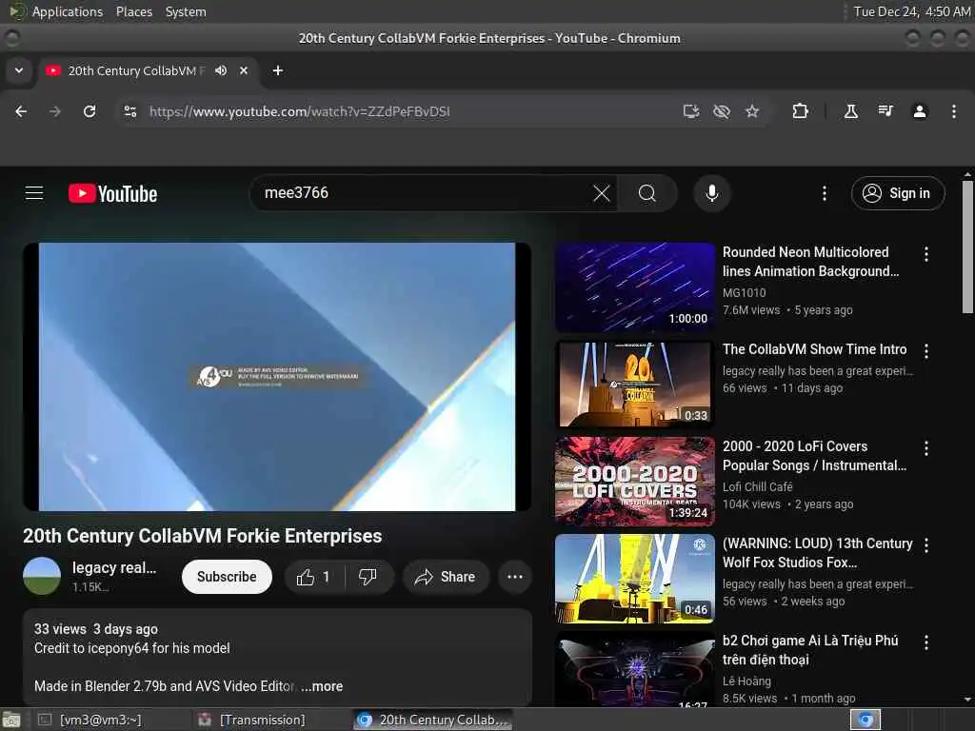
Task: Open the YouTube hamburger guide menu
Action: tap(34, 193)
